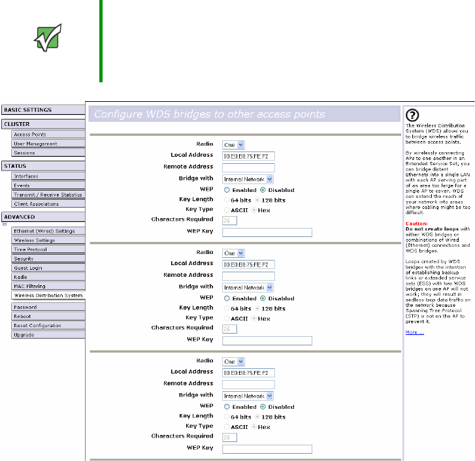Click Remote Address field in first section

pos(248,168)
